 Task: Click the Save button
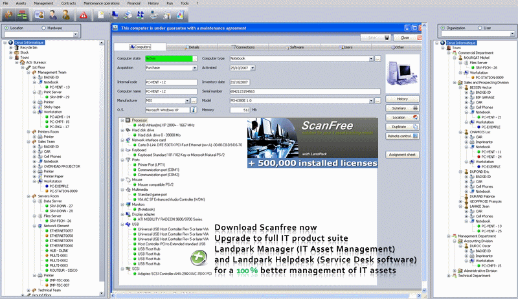coord(376,38)
